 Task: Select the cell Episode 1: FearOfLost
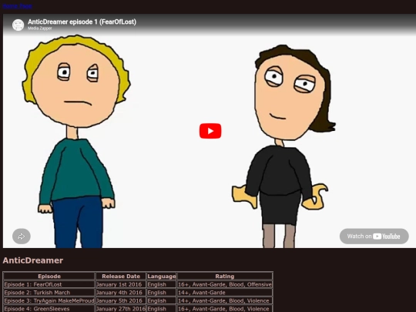coord(49,284)
